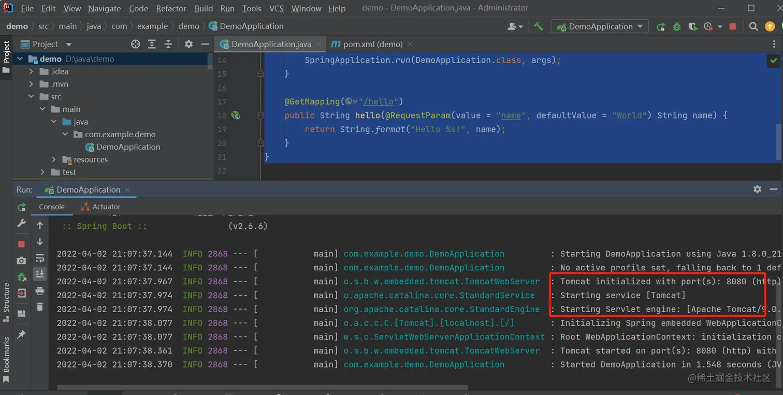Expand the resources folder
783x395 pixels.
[54, 159]
